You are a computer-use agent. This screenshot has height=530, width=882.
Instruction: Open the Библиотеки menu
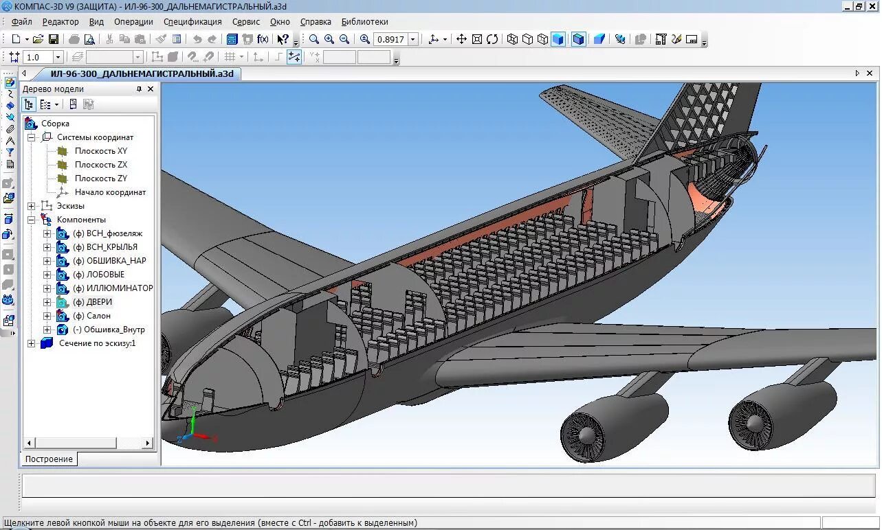point(365,21)
